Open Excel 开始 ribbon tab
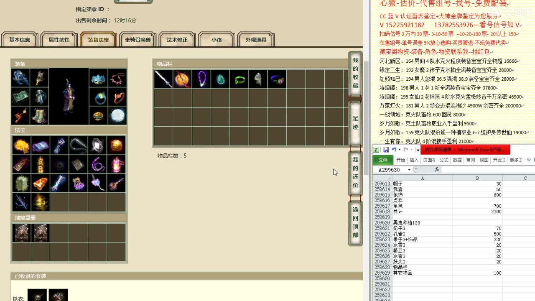The width and height of the screenshot is (535, 301). (x=401, y=160)
